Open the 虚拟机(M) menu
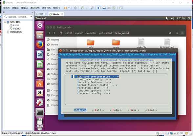 (35, 8)
